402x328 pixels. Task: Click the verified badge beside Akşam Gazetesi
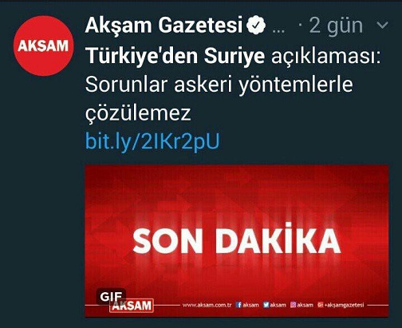pyautogui.click(x=255, y=26)
